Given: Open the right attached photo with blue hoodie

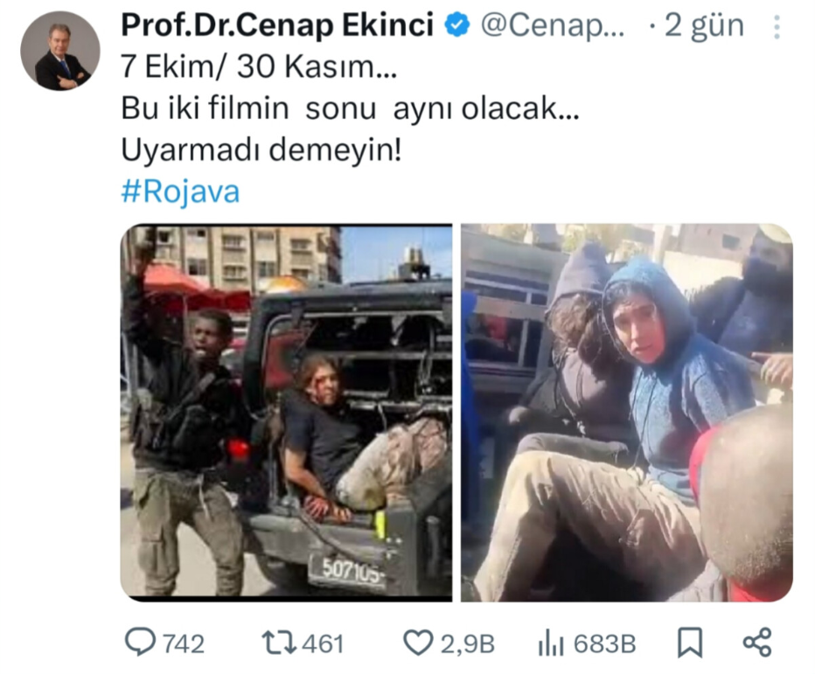Looking at the screenshot, I should point(627,413).
